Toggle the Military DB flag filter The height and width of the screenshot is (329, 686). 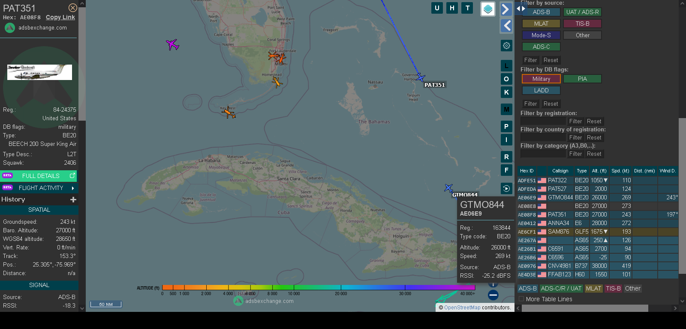[541, 79]
